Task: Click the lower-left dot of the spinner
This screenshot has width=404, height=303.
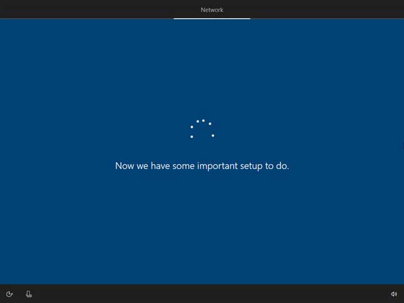Action: coord(191,137)
